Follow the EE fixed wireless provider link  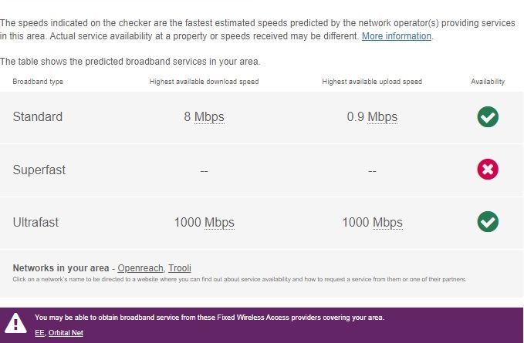(40, 333)
